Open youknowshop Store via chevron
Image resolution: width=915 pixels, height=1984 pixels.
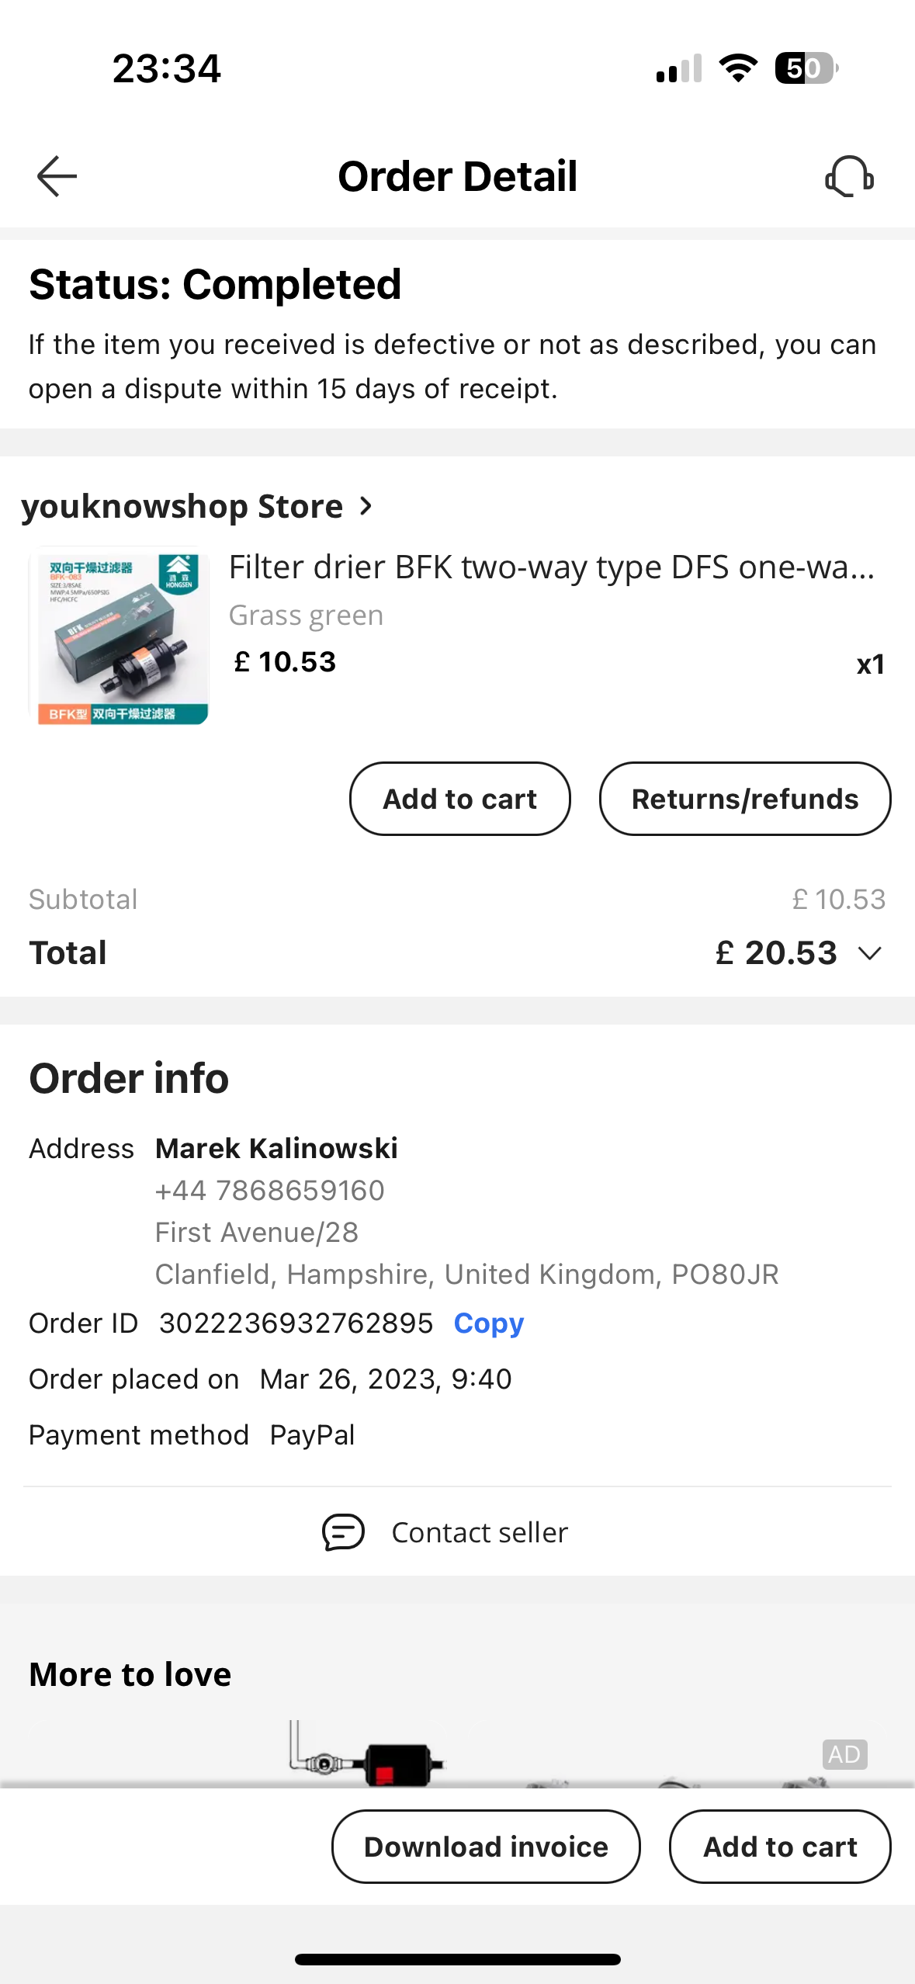pos(366,507)
